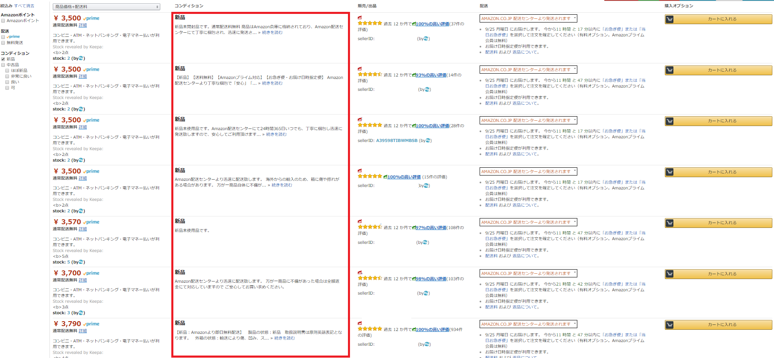The image size is (774, 358).
Task: Add the ¥3,700 offer to cart
Action: [718, 274]
